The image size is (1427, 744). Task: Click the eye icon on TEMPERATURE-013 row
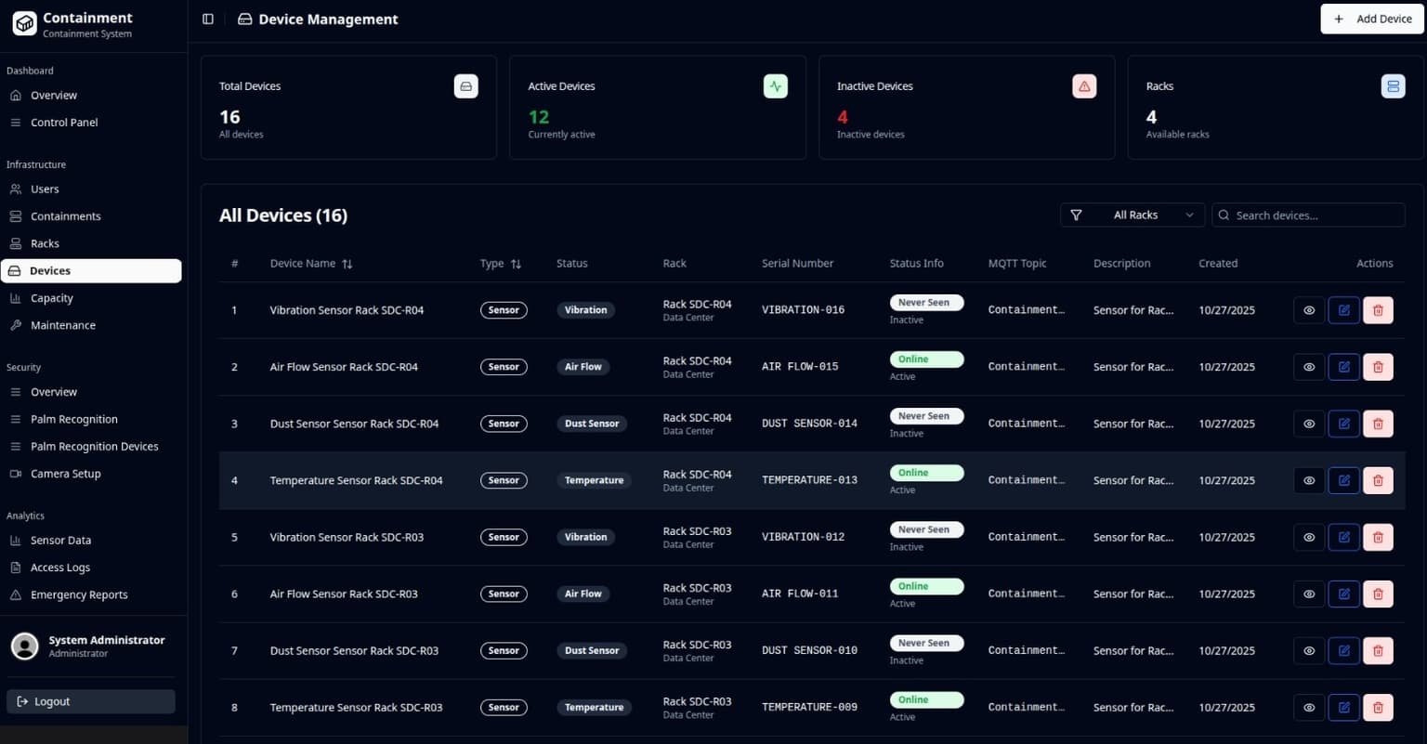coord(1308,480)
